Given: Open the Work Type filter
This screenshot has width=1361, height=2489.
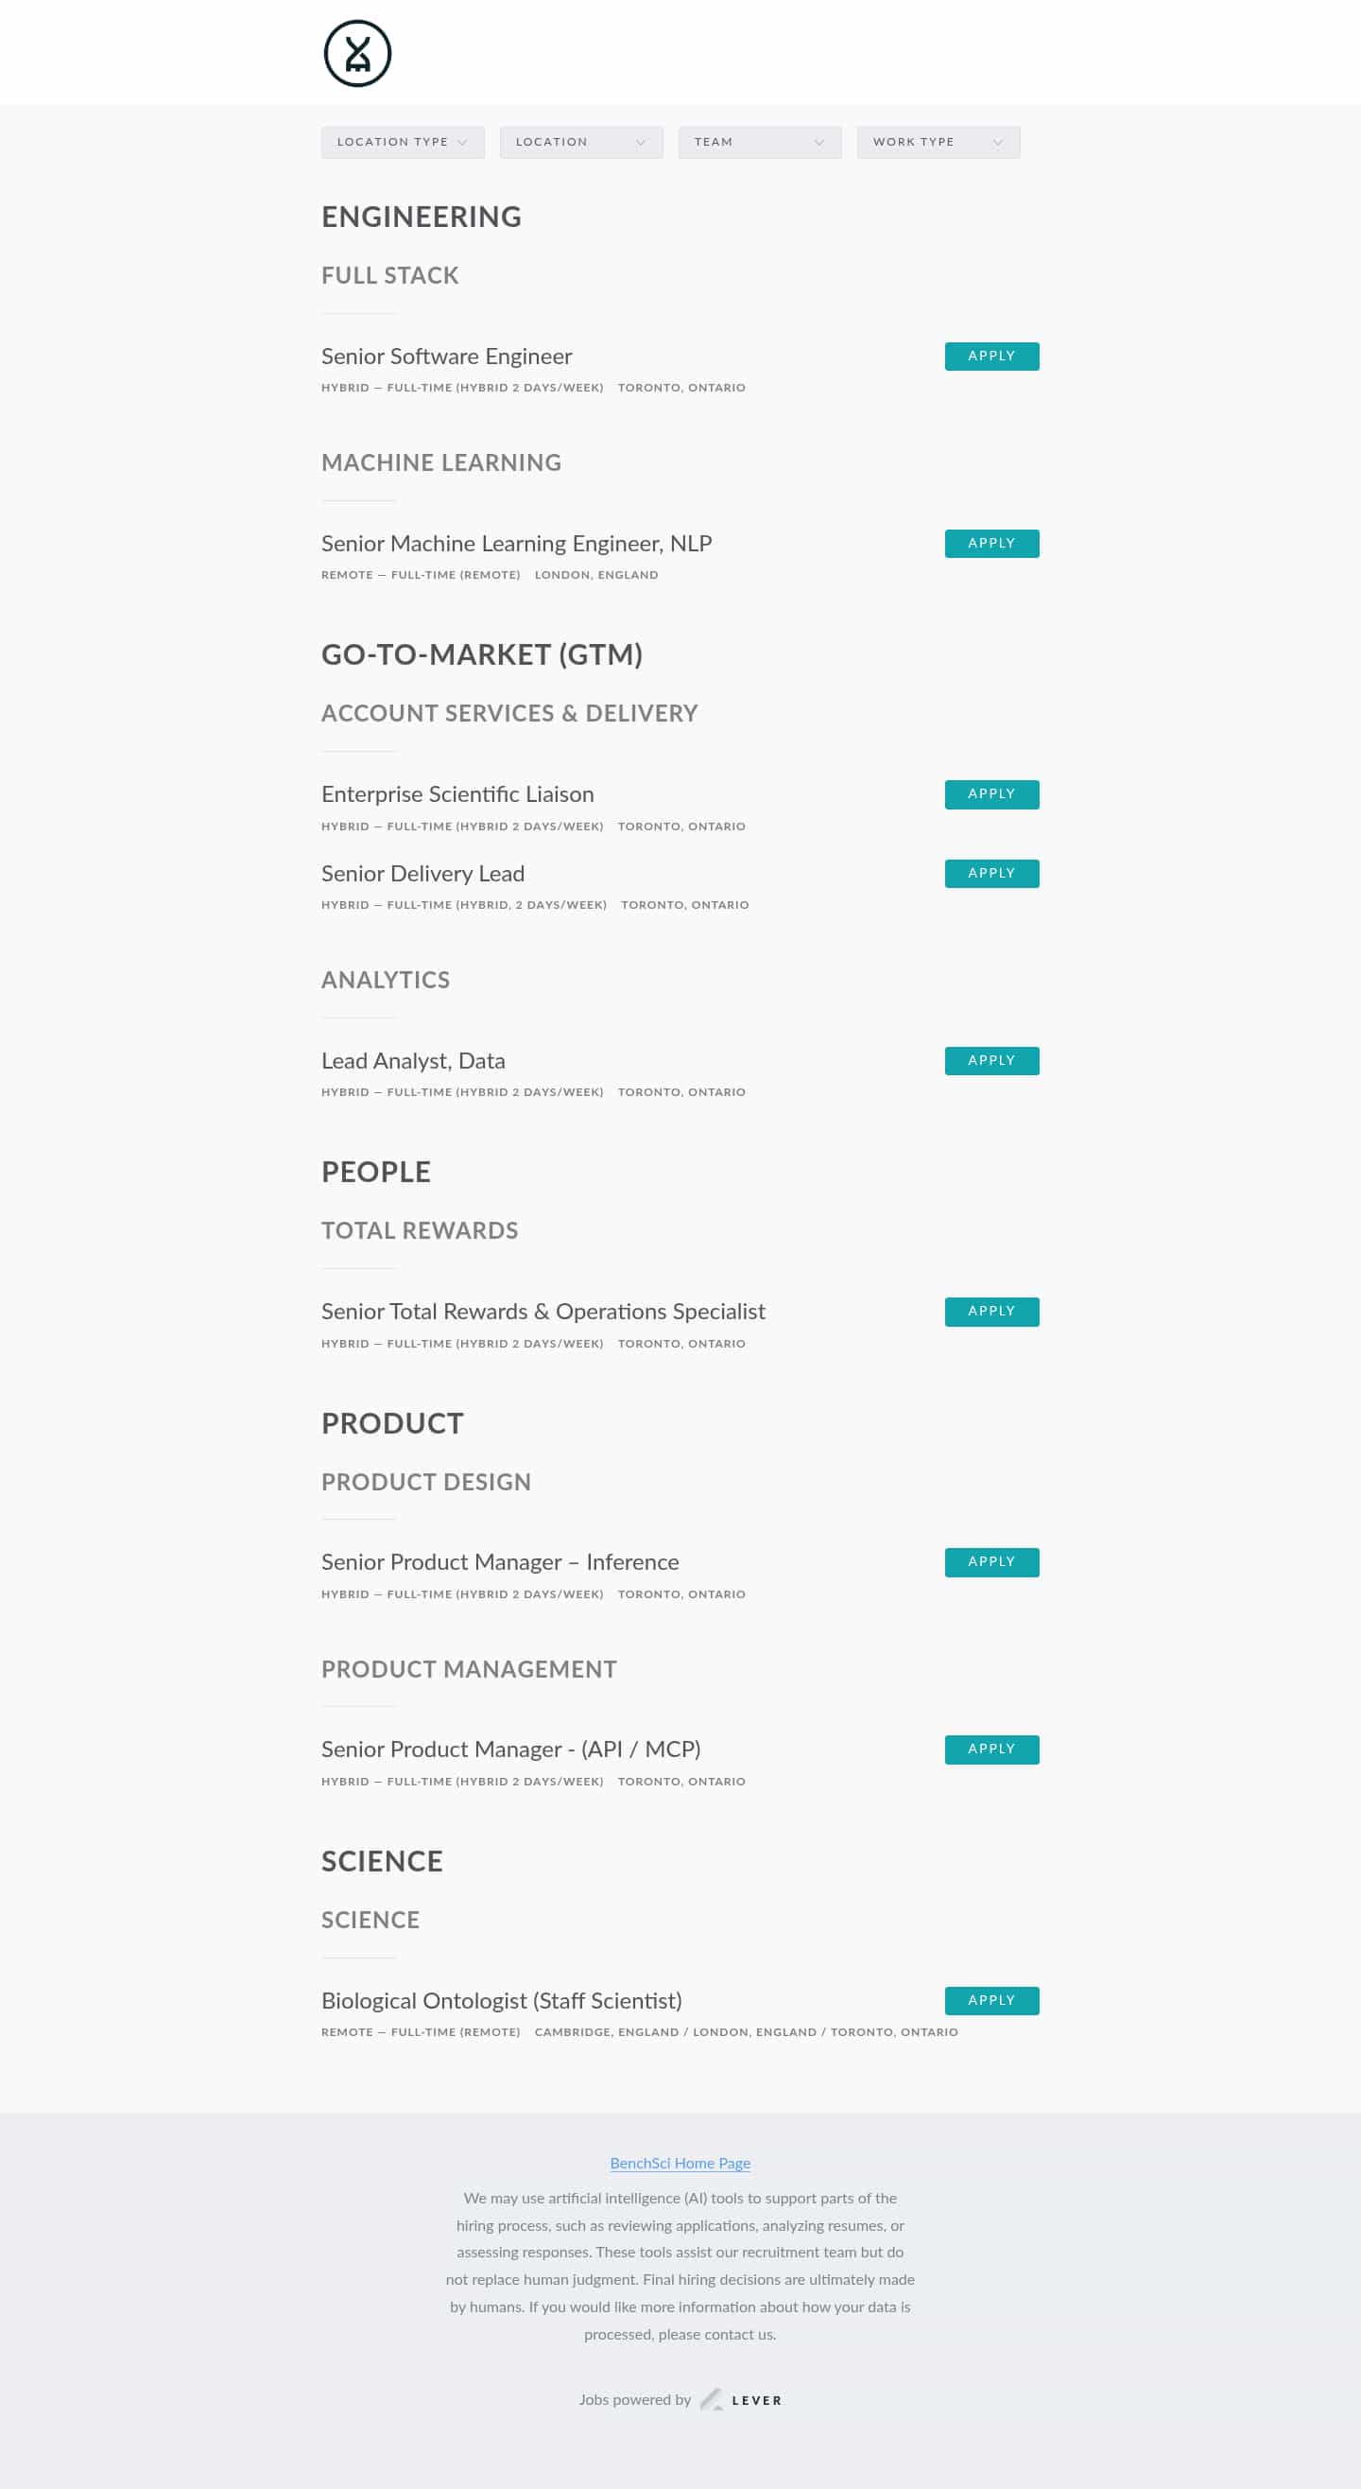Looking at the screenshot, I should tap(936, 142).
